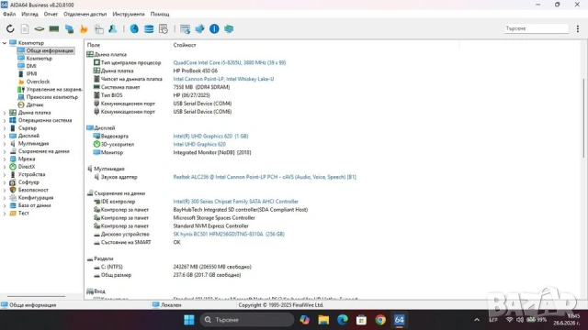This screenshot has width=588, height=330.
Task: Open Google Chrome from the taskbar
Action: (380, 320)
